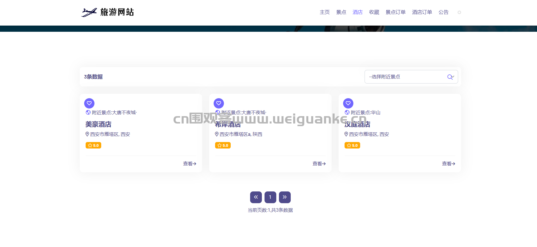The image size is (537, 247).
Task: Select page 1 in the pagination
Action: click(270, 197)
